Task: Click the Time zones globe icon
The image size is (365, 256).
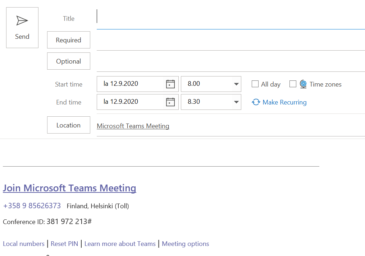Action: pyautogui.click(x=303, y=84)
